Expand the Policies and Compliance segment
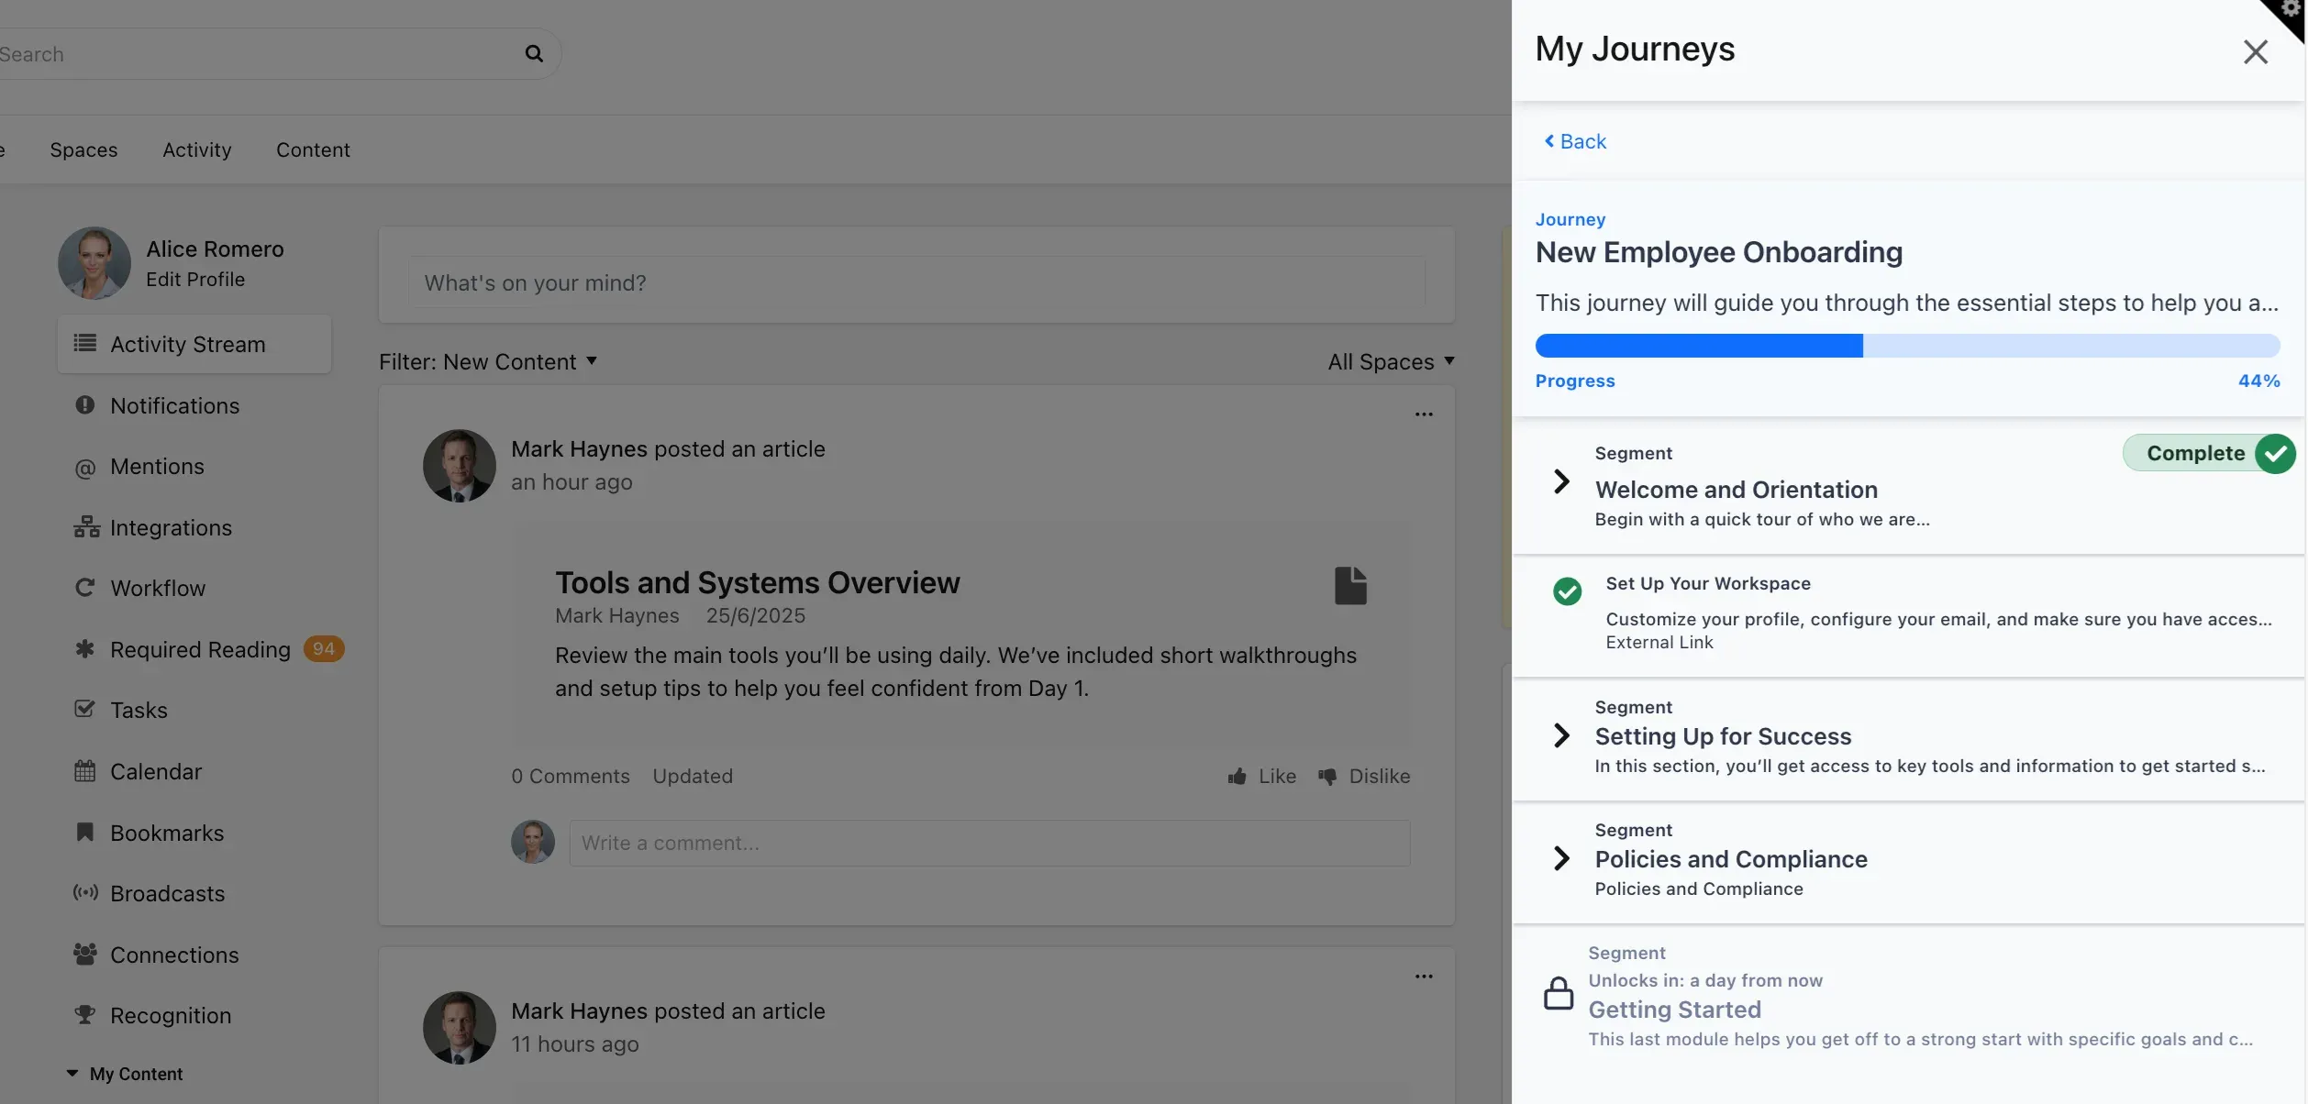Screen dimensions: 2308x1104 pyautogui.click(x=1560, y=858)
